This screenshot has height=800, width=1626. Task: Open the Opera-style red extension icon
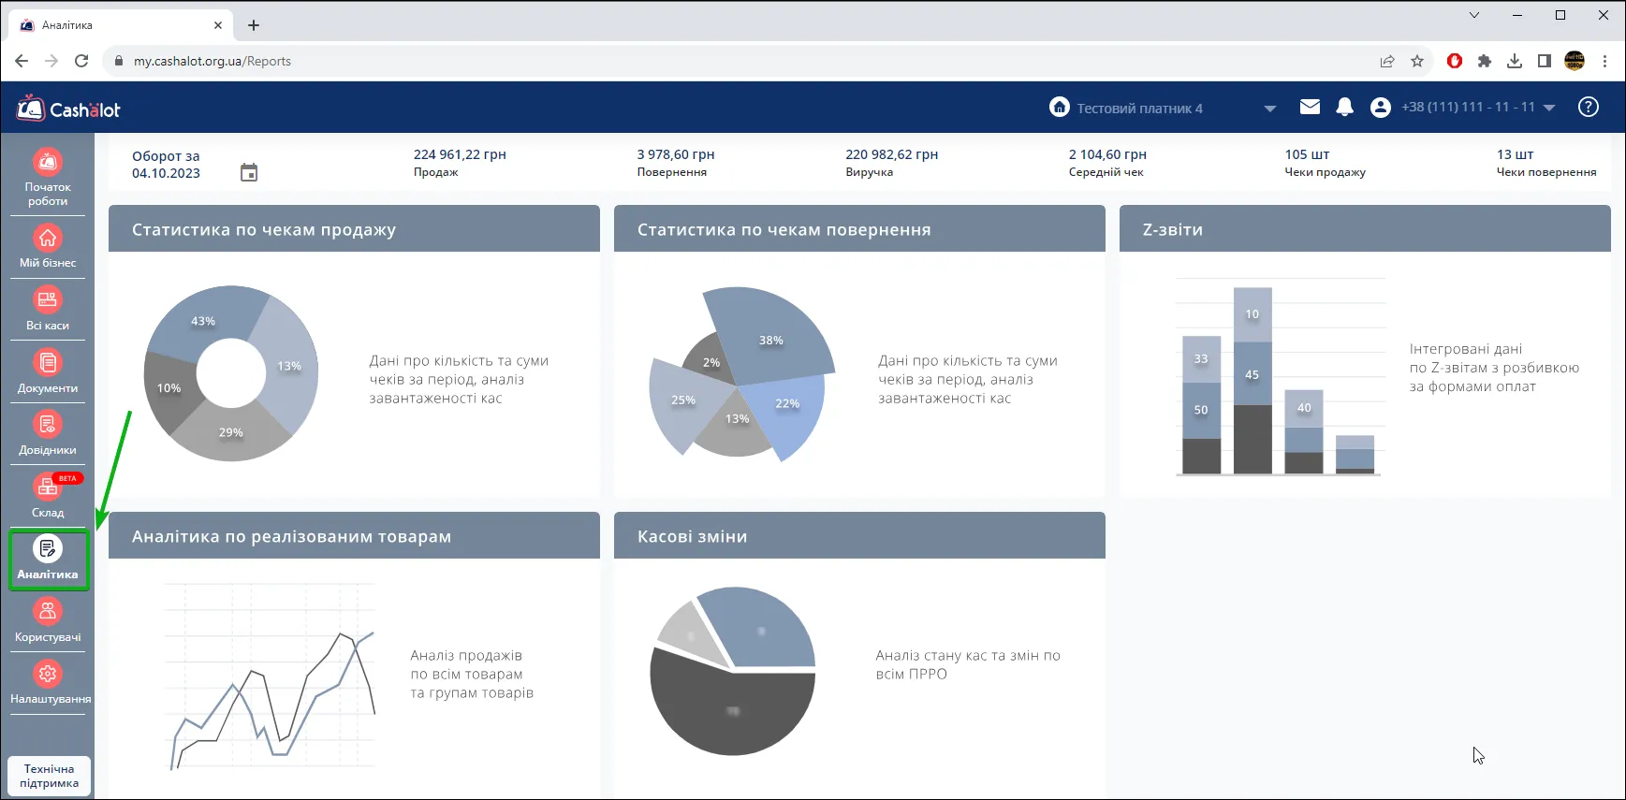pyautogui.click(x=1455, y=61)
